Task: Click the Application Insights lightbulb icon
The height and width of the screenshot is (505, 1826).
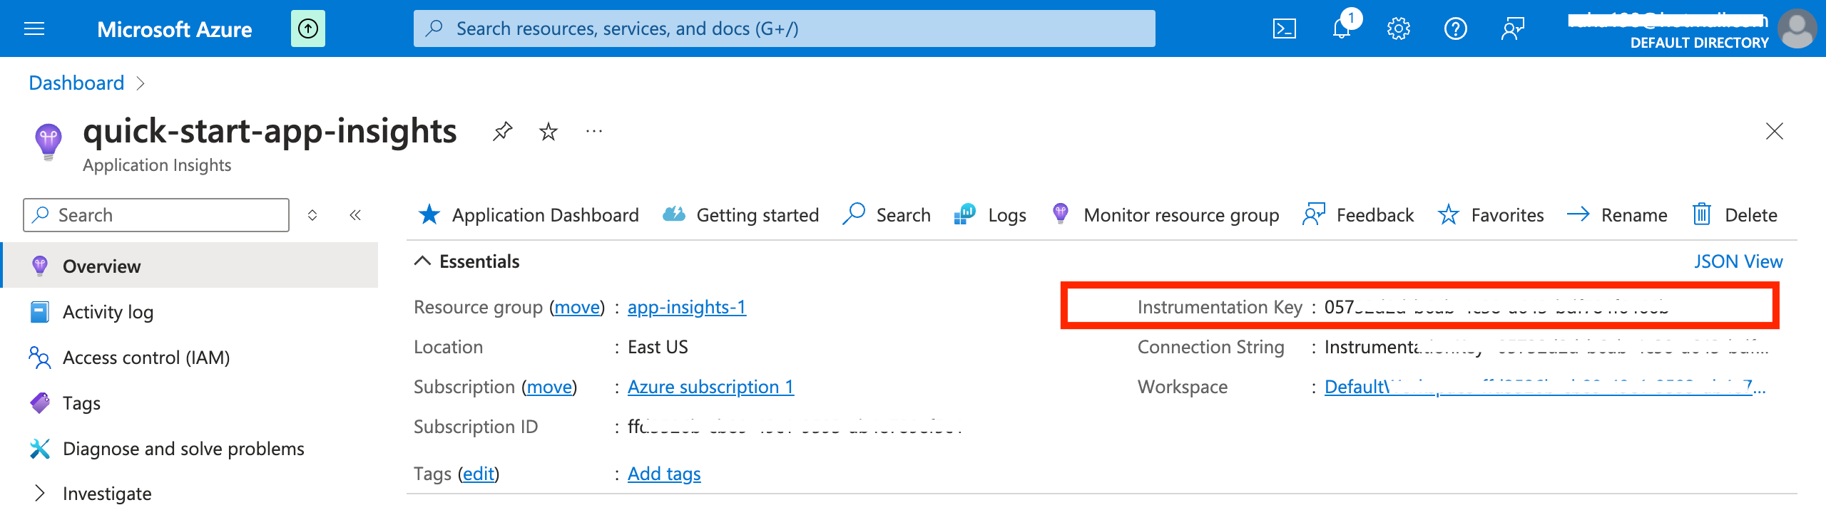Action: click(x=49, y=142)
